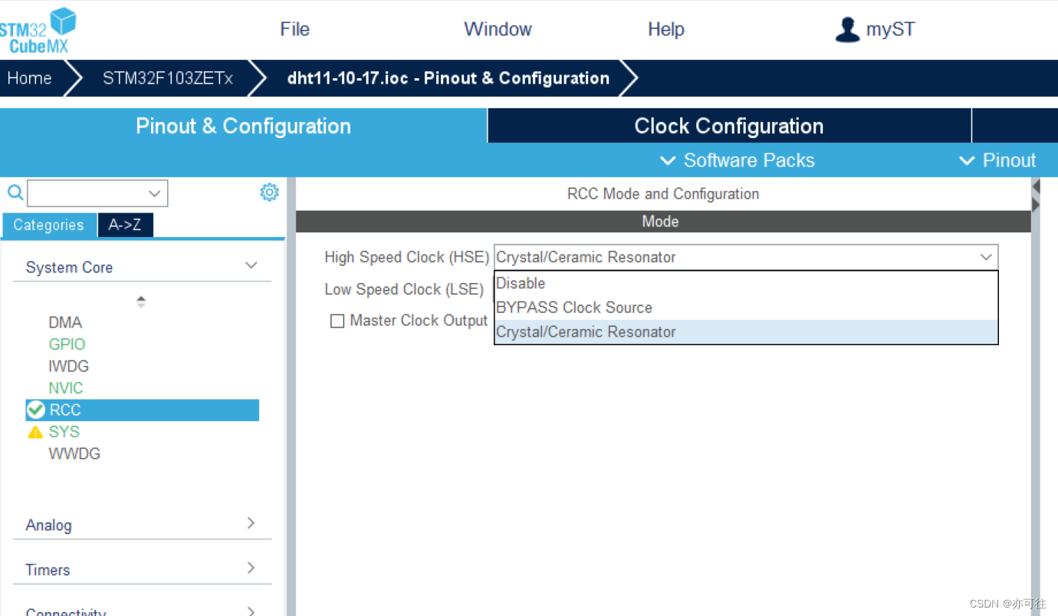Switch to Pinout & Configuration tab
Screen dimensions: 1058x616
click(x=243, y=126)
